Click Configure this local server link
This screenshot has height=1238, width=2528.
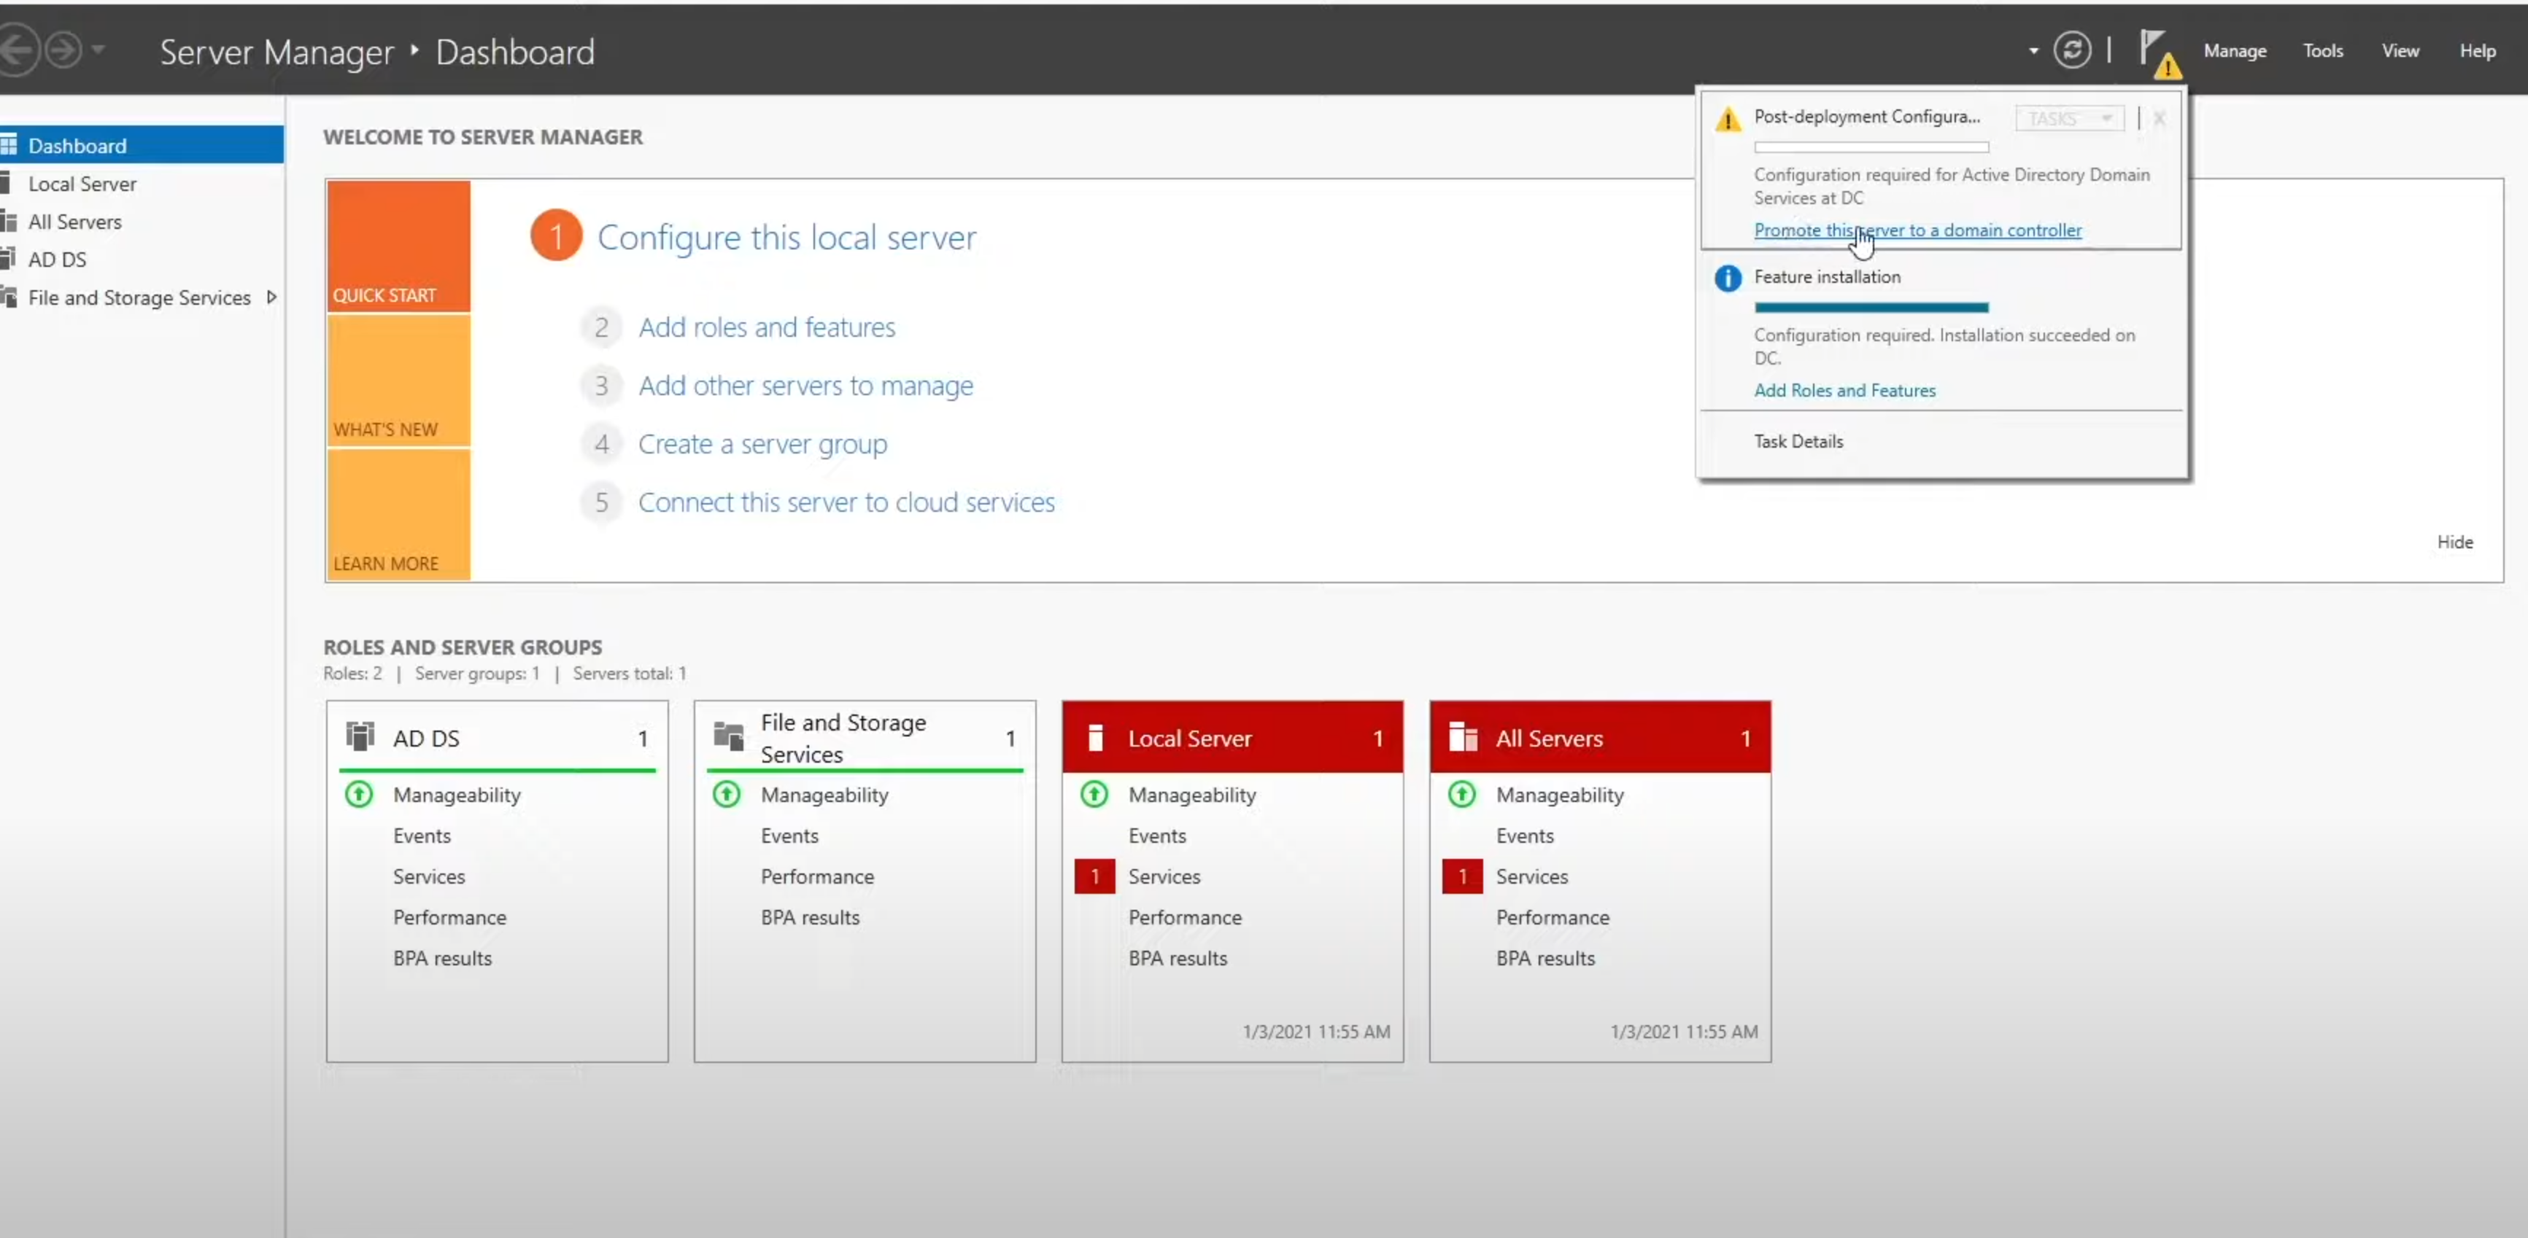tap(787, 238)
